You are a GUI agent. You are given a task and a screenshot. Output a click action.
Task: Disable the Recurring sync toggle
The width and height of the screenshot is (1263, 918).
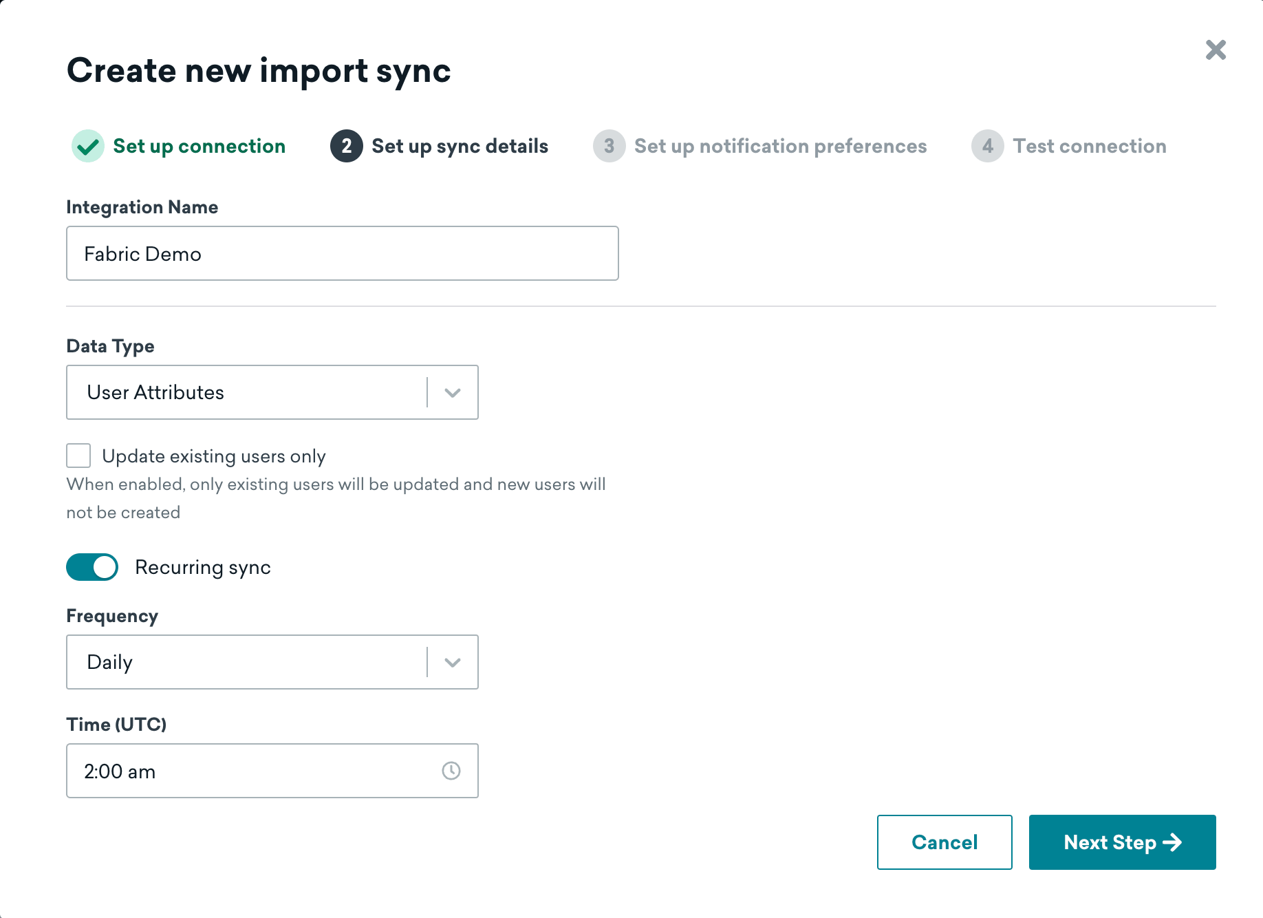coord(92,567)
